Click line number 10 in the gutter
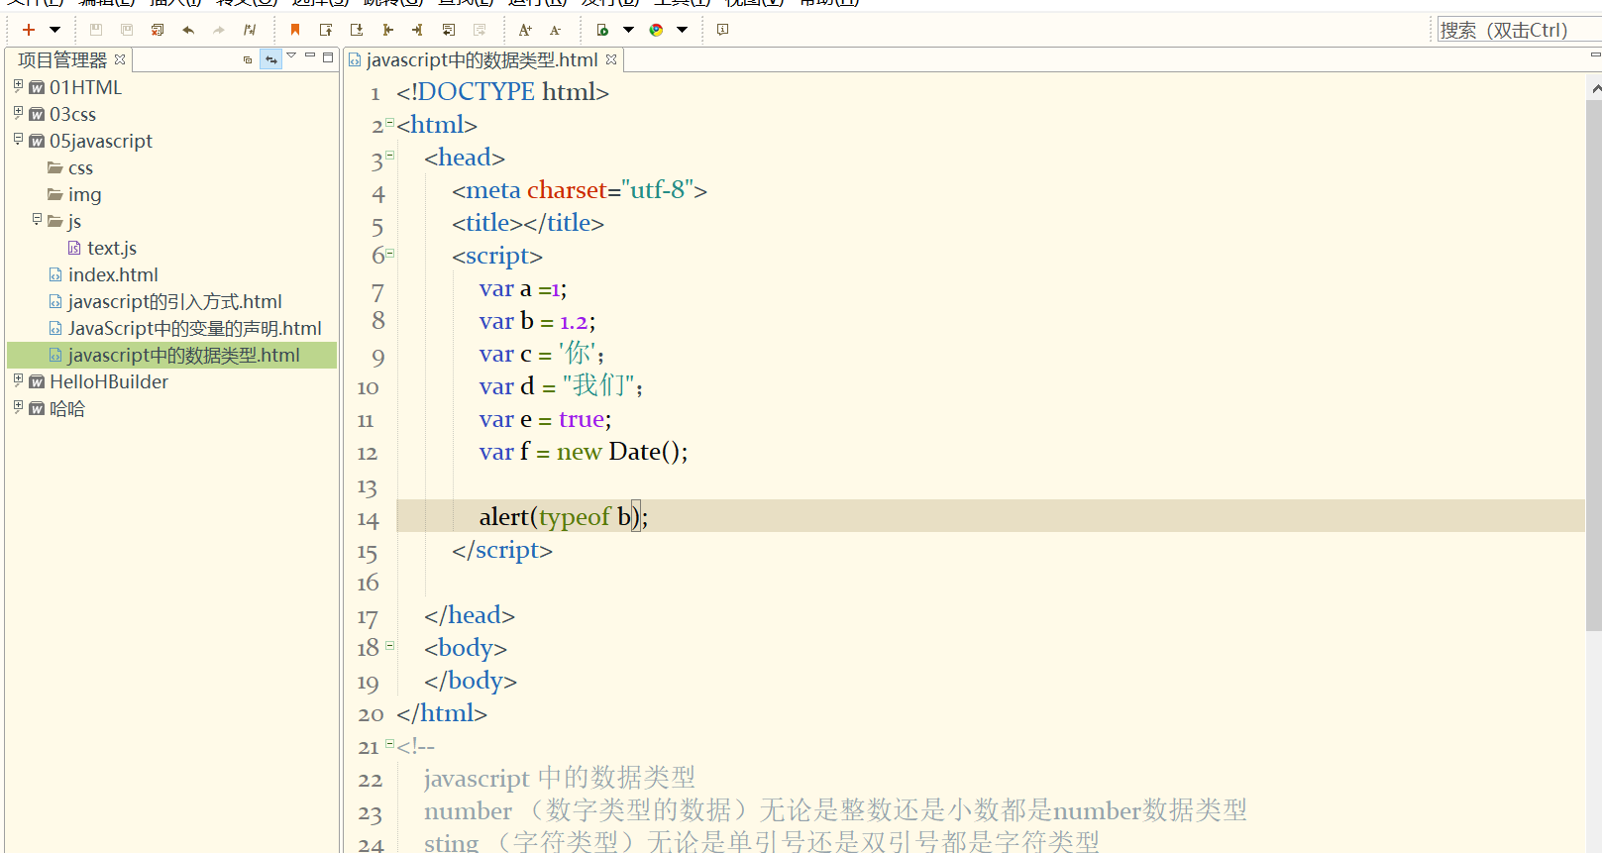Screen dimensions: 1602x853 (369, 388)
